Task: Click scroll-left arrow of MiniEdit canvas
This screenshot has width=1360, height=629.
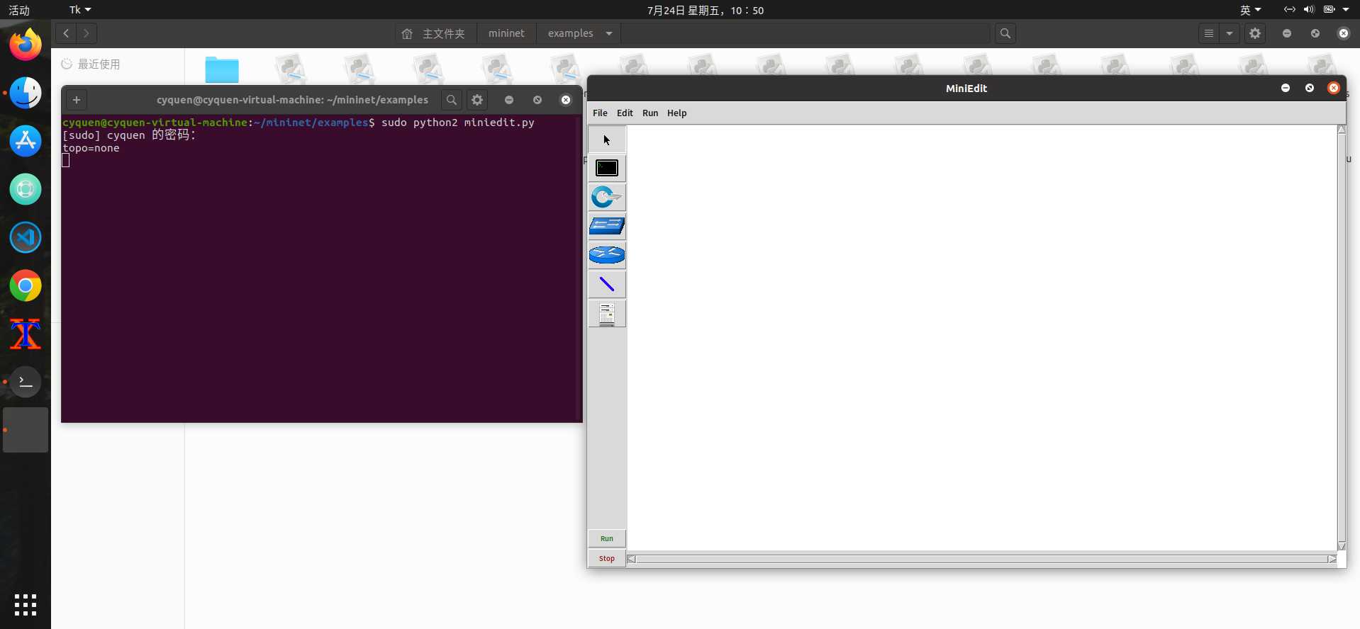Action: pos(632,560)
